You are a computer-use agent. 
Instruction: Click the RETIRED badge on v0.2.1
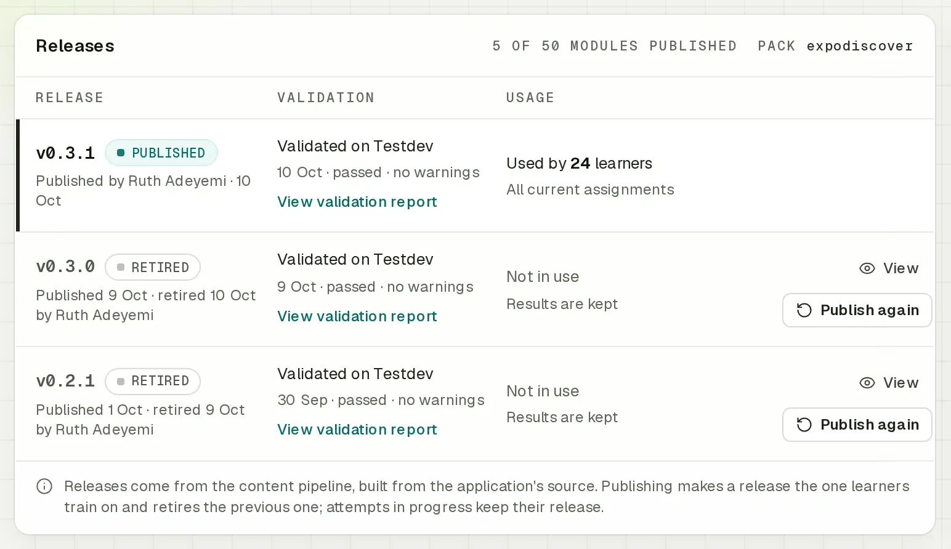click(153, 381)
